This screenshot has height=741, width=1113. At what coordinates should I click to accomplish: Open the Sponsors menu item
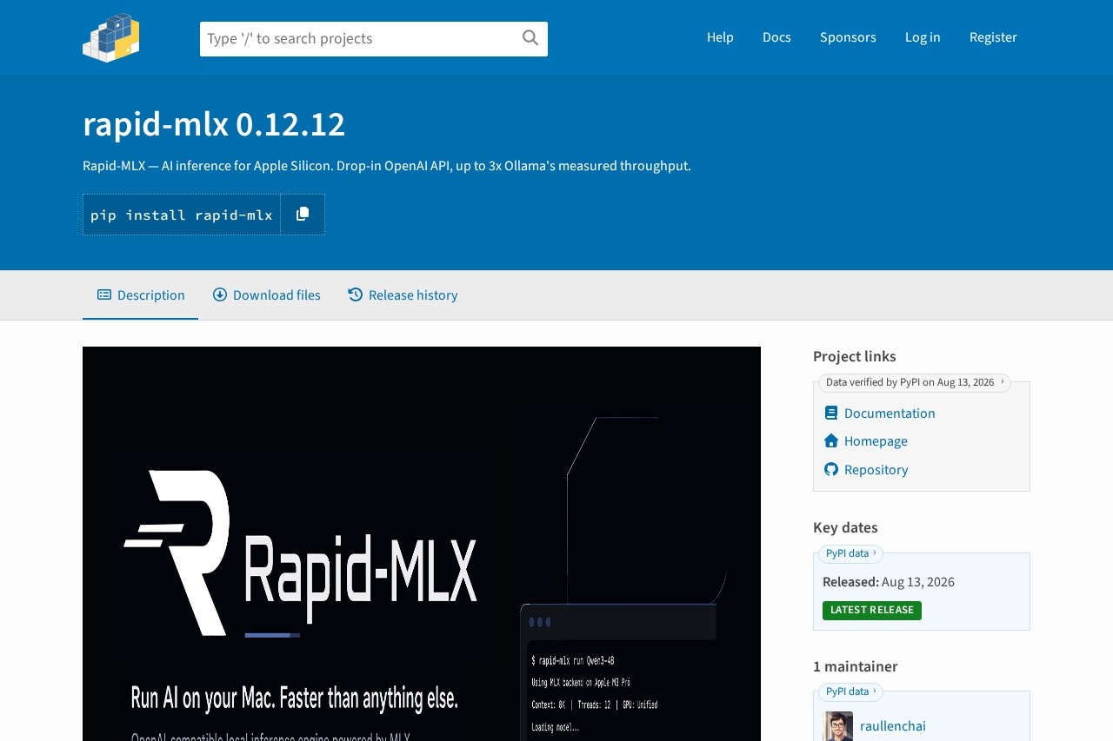[848, 37]
